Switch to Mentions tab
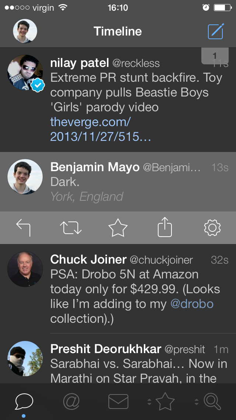The width and height of the screenshot is (236, 420). pos(72,402)
